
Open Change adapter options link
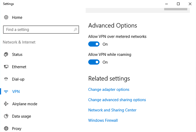(109, 90)
